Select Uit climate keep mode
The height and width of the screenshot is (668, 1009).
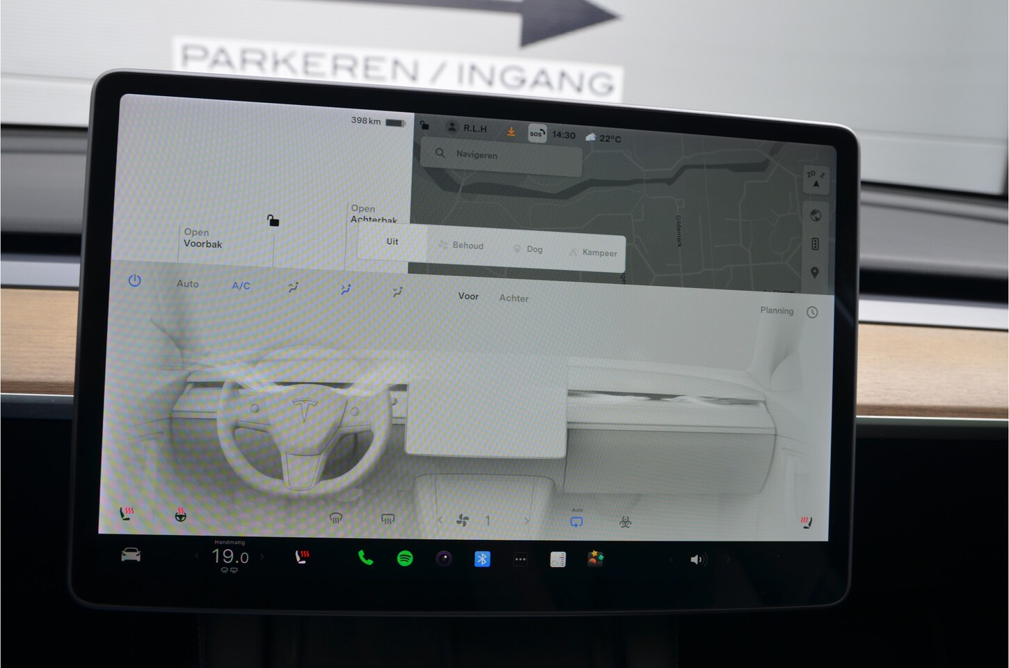pos(392,241)
